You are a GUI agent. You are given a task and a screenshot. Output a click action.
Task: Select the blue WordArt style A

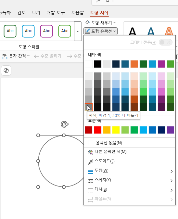(x=151, y=31)
